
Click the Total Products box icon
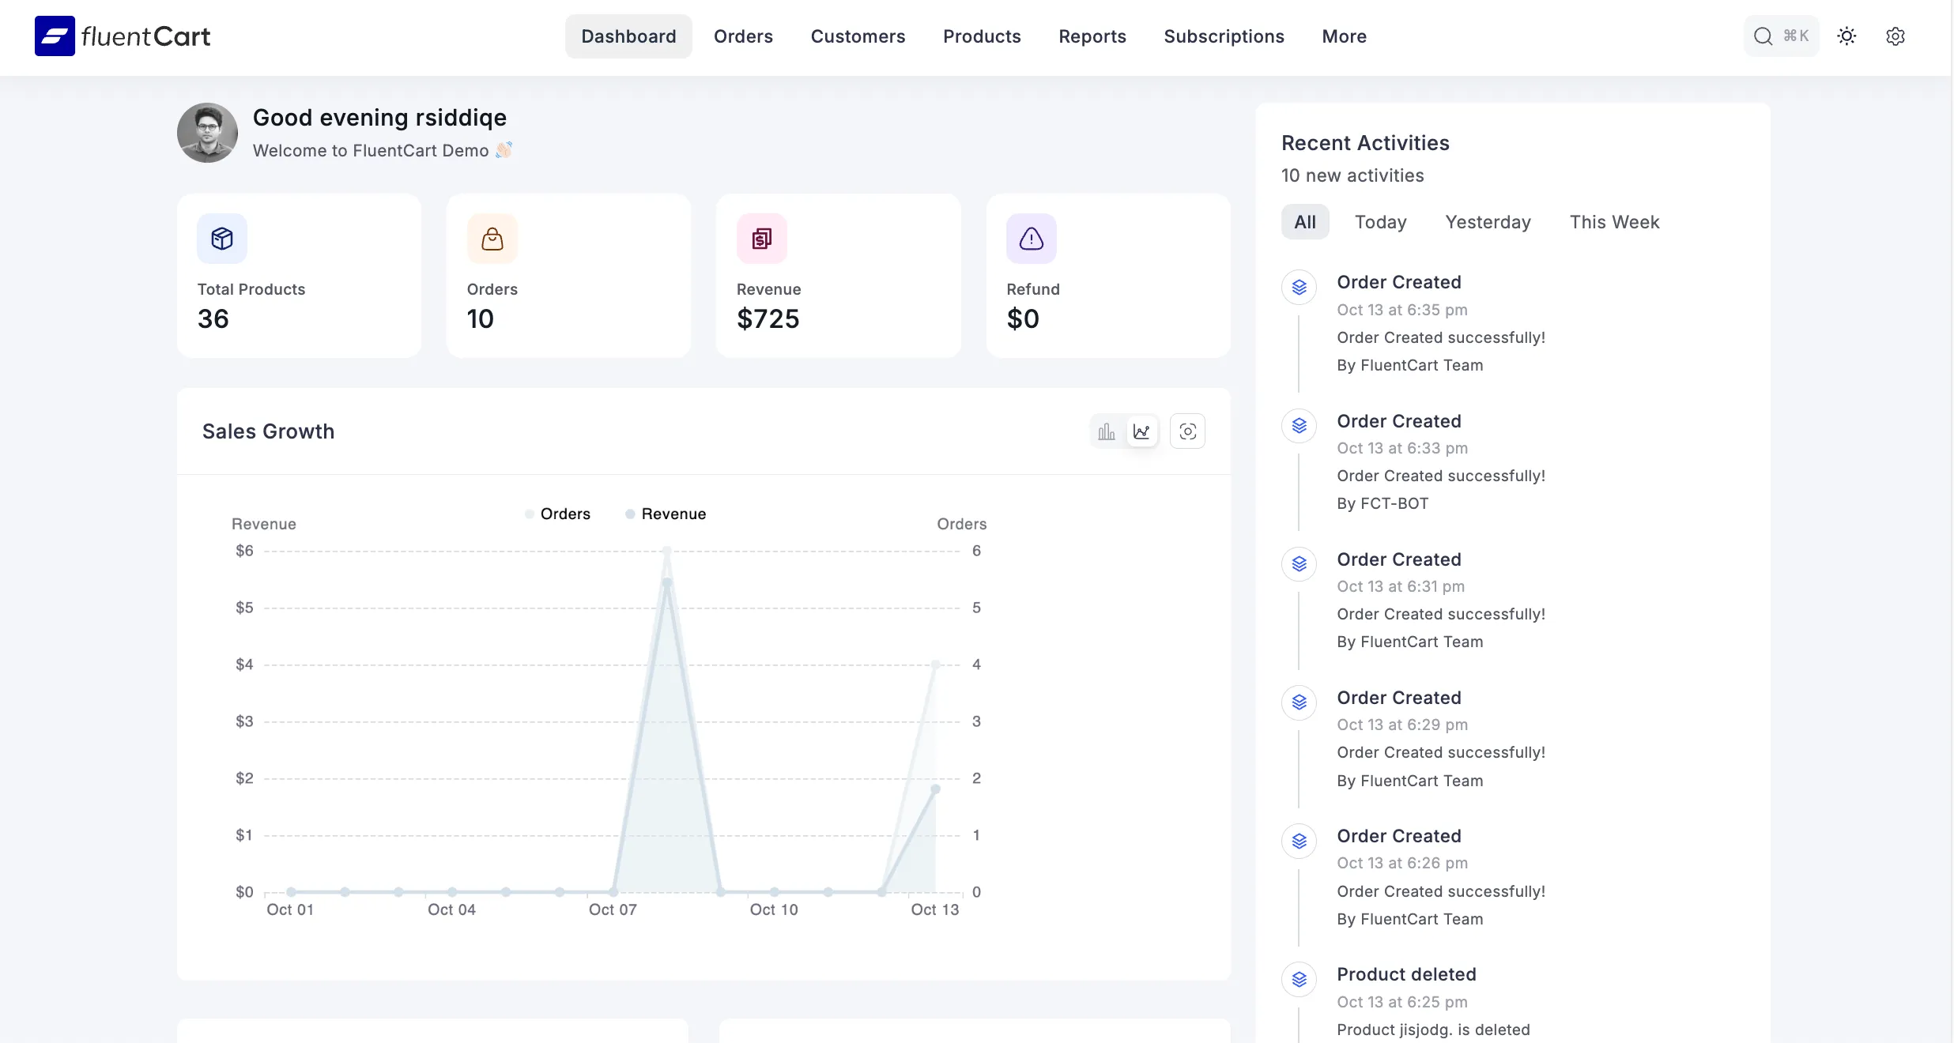(222, 239)
